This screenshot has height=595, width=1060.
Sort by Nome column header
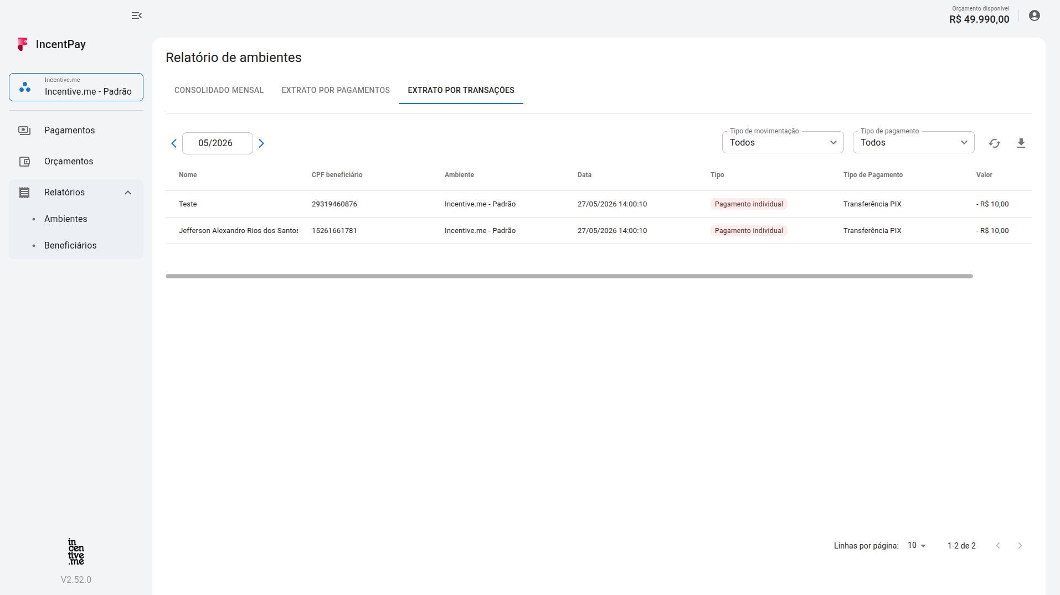tap(188, 175)
